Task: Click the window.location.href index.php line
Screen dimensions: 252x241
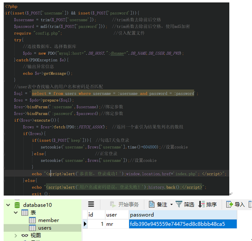Action: pos(129,174)
